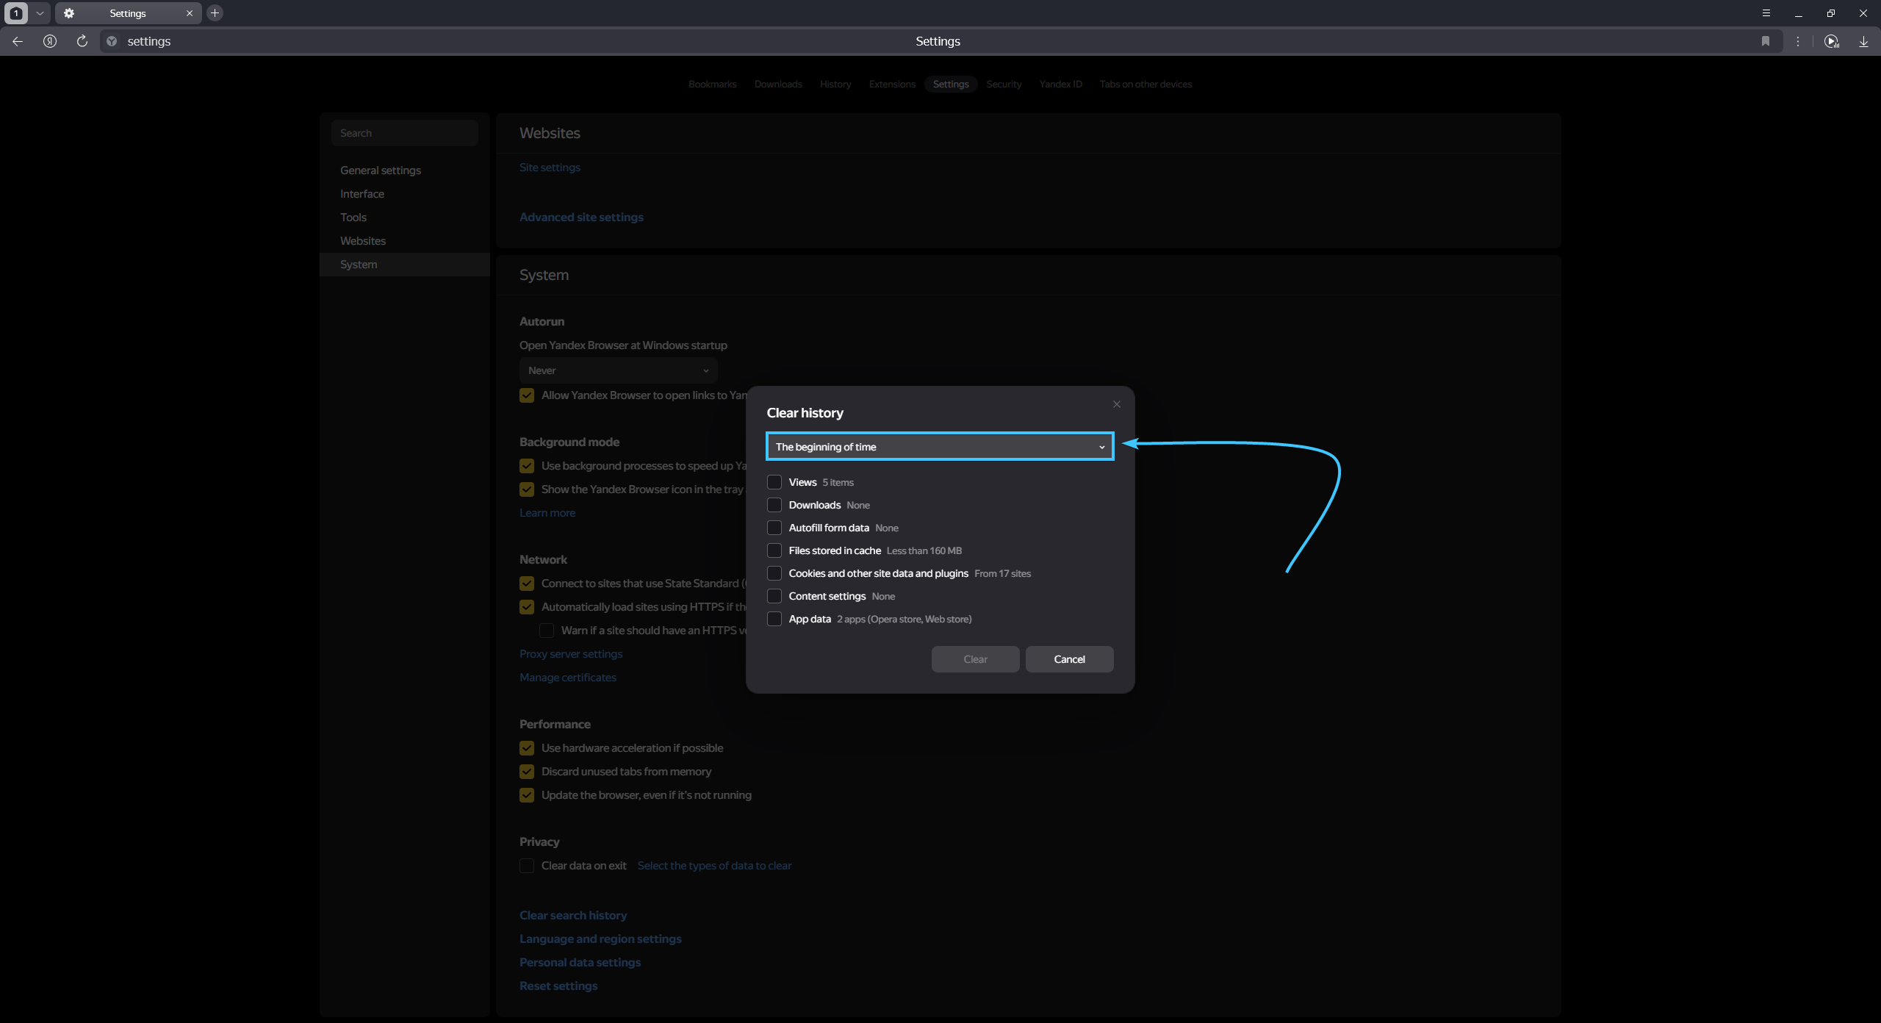1881x1023 pixels.
Task: Toggle Warn if a site should have HTTPS
Action: (x=547, y=631)
